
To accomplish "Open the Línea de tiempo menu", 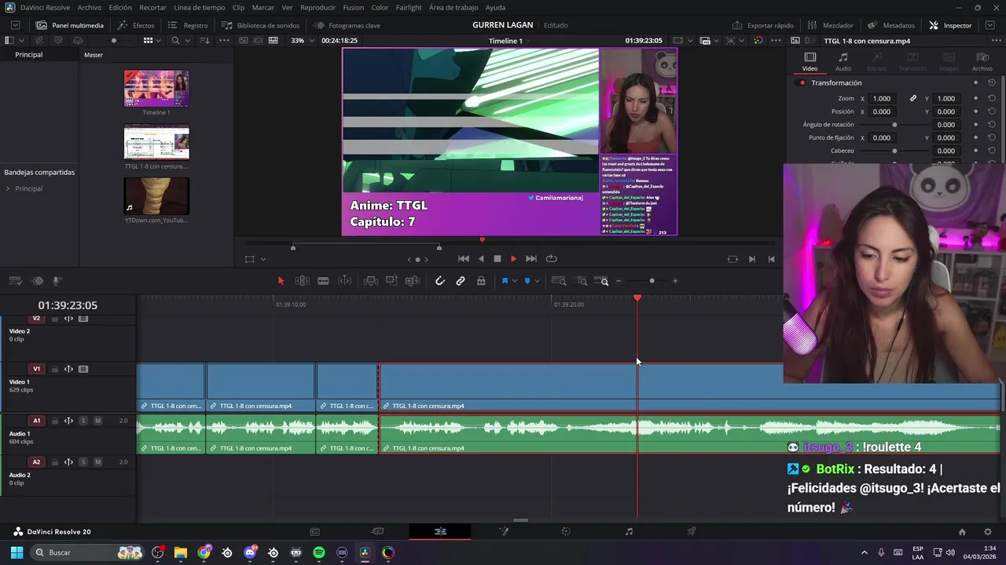I will pos(200,7).
